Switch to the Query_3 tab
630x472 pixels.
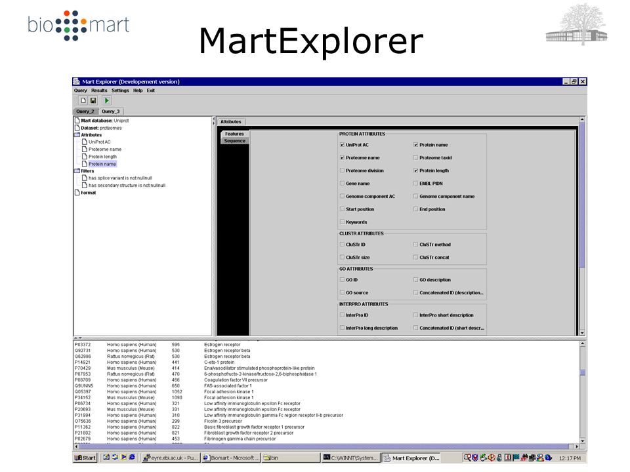pos(110,111)
